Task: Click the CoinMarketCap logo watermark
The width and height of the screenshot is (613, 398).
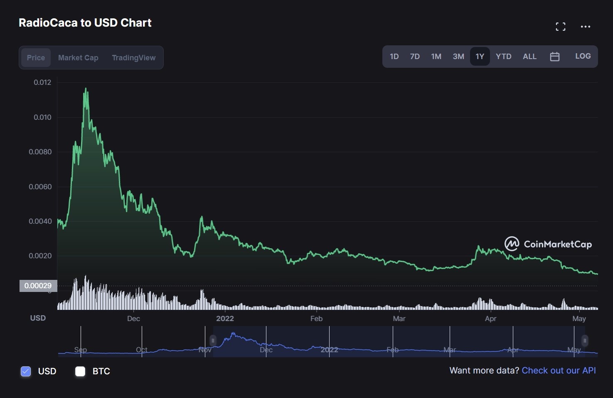Action: click(548, 244)
